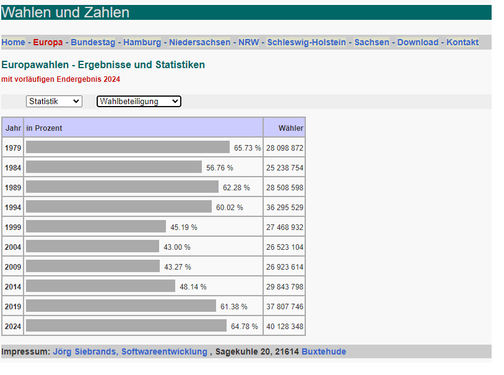Select the 1979 year cell

click(x=13, y=148)
